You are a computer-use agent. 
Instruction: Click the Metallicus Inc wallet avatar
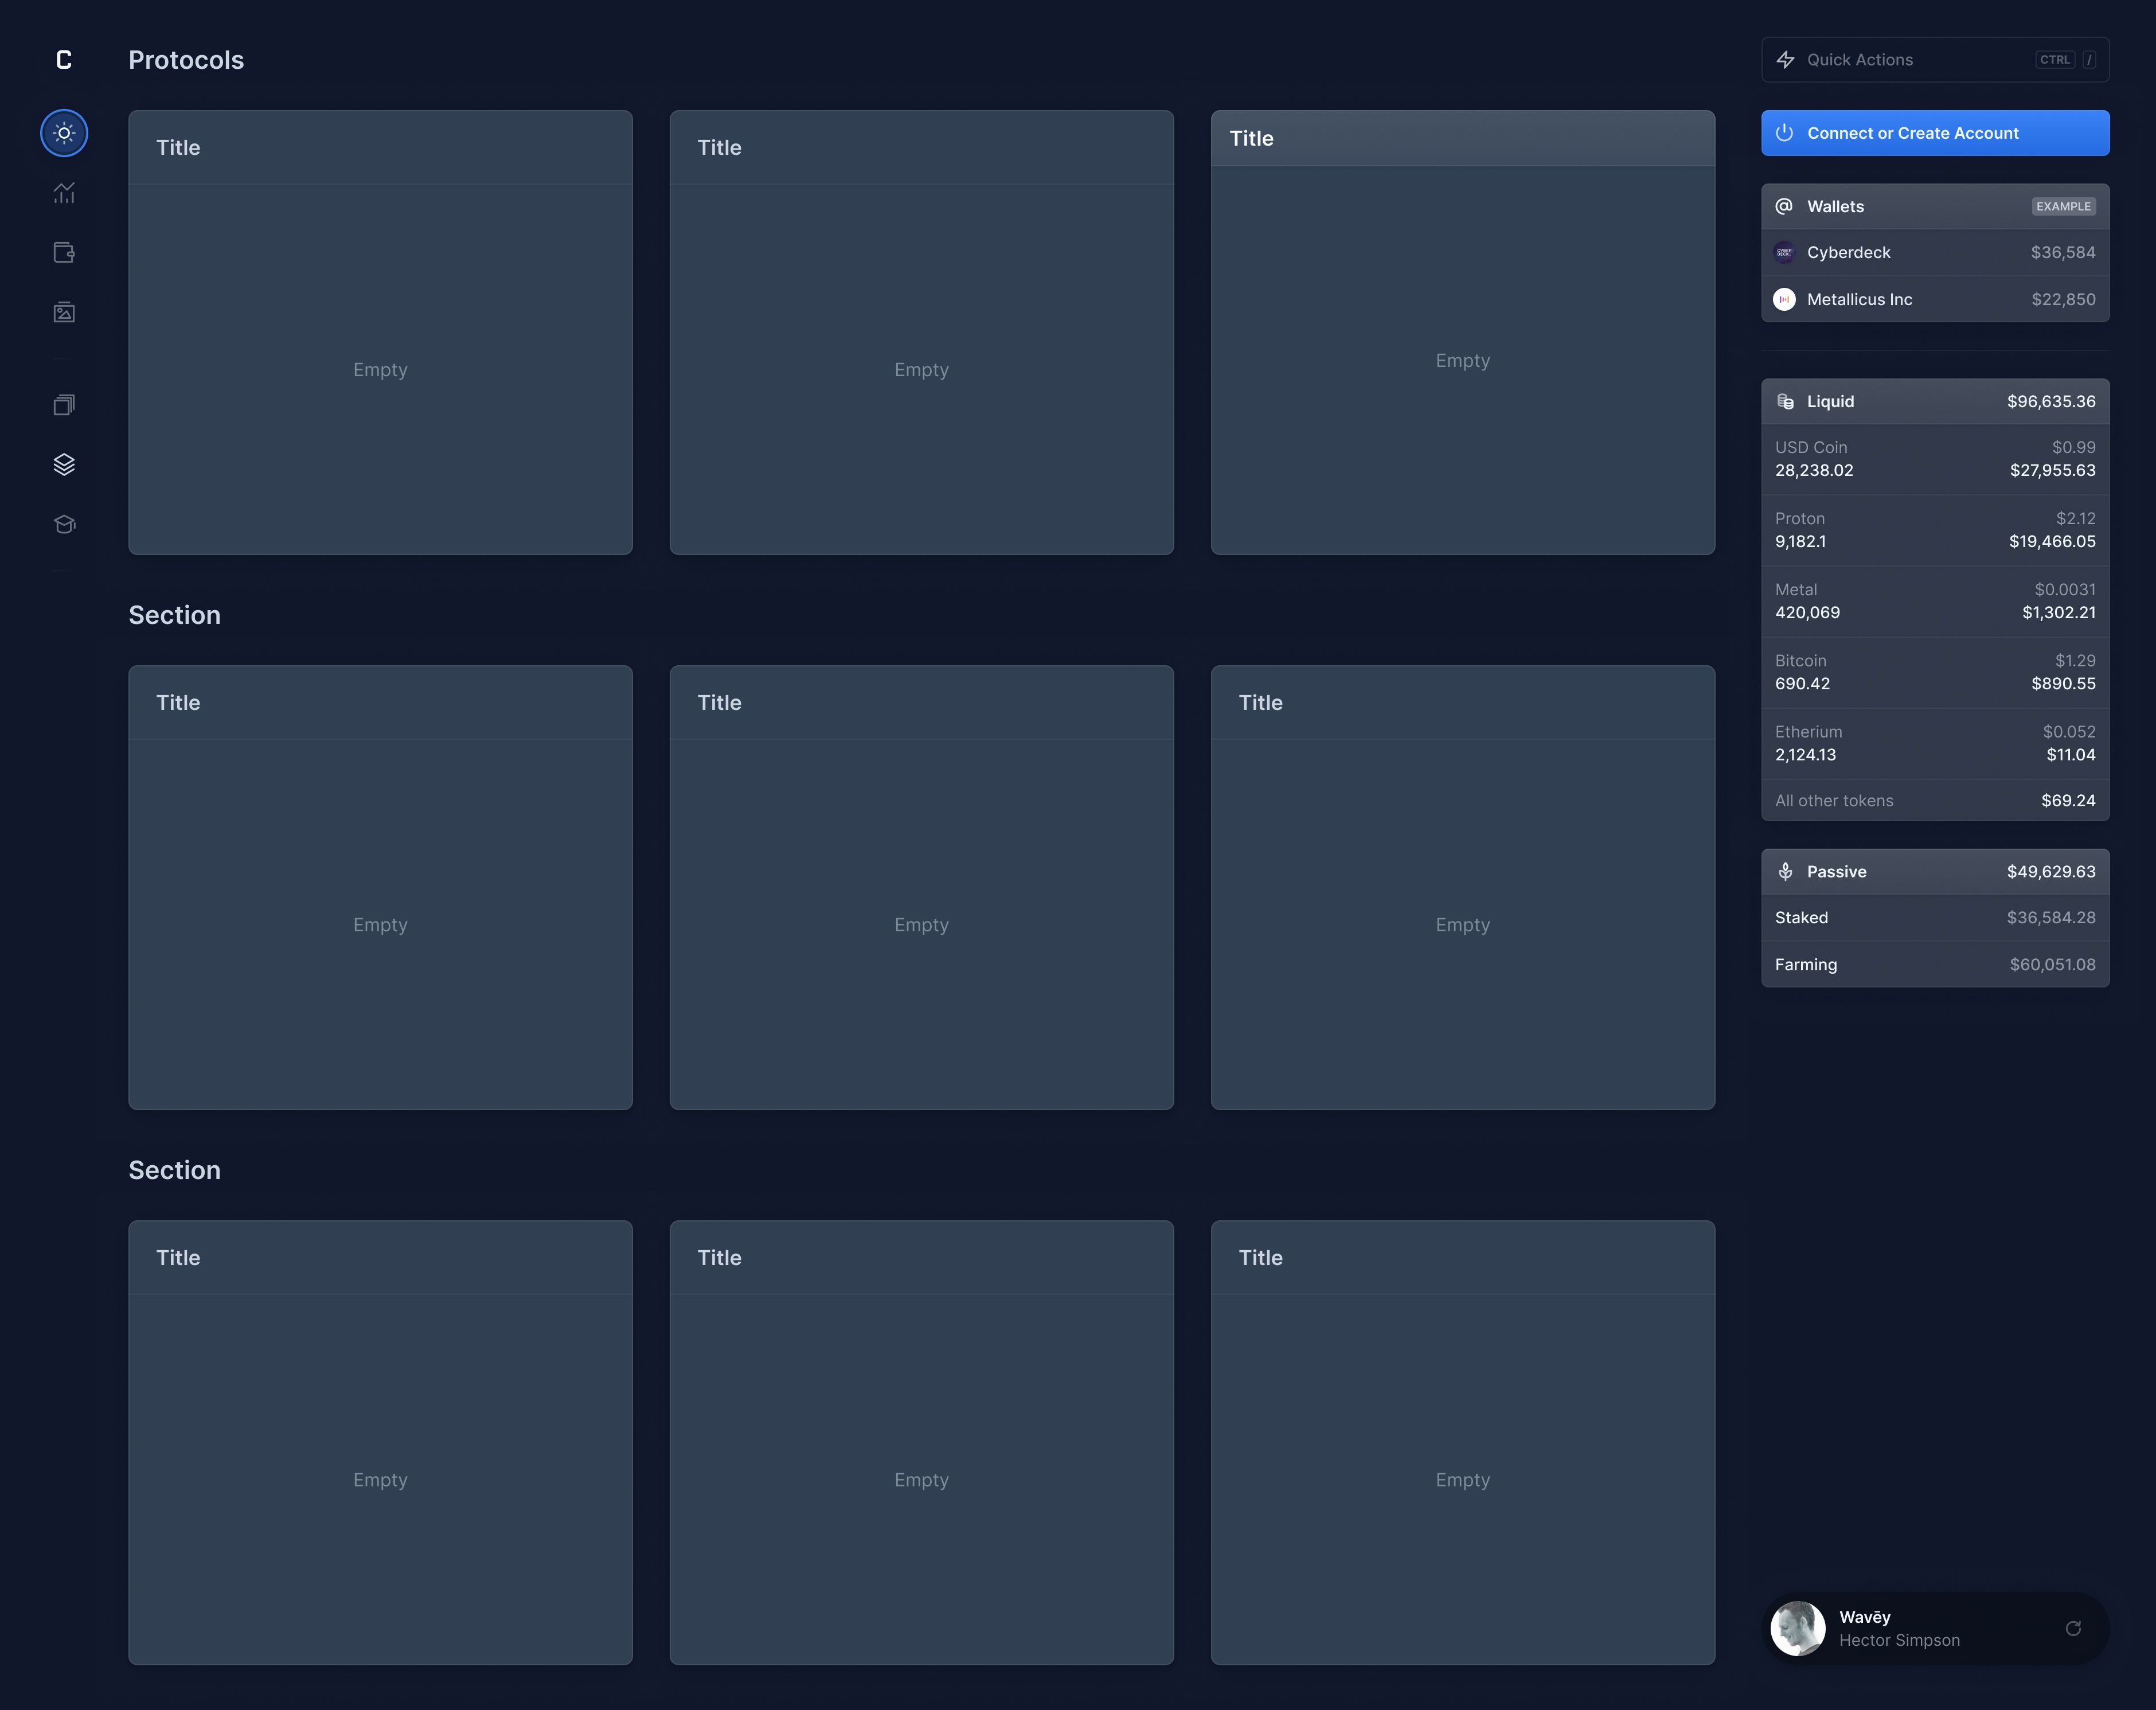pyautogui.click(x=1784, y=299)
